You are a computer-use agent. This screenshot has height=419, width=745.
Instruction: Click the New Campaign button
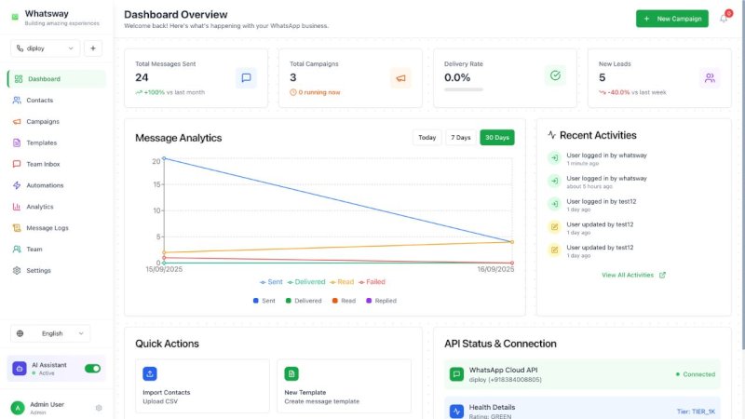coord(671,19)
